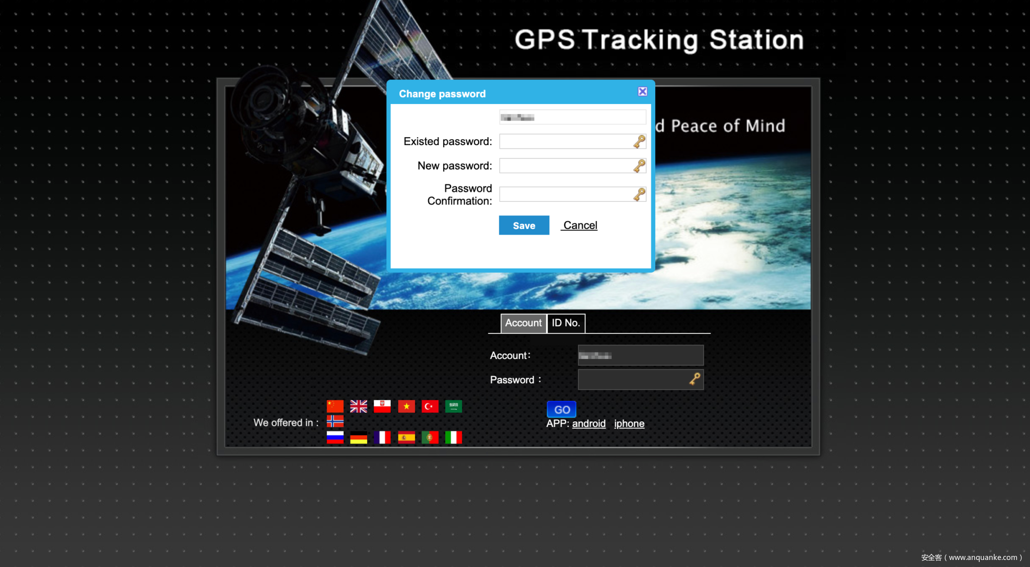Choose the Italian flag language
Image resolution: width=1030 pixels, height=567 pixels.
453,437
